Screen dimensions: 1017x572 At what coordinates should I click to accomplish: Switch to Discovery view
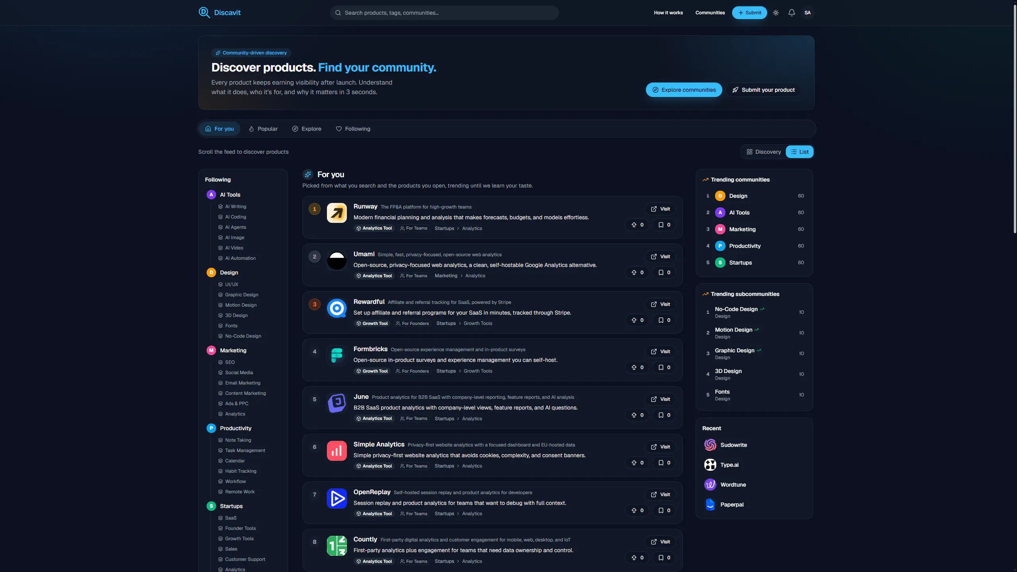point(764,152)
